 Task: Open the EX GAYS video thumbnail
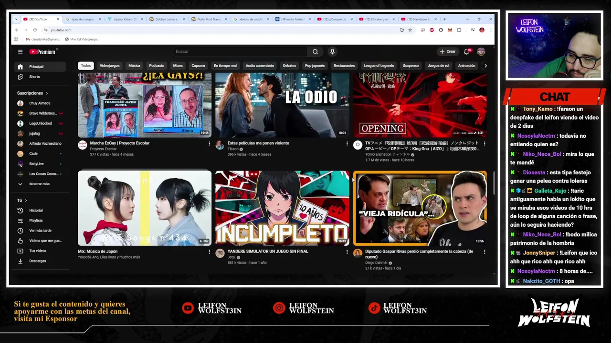[145, 105]
